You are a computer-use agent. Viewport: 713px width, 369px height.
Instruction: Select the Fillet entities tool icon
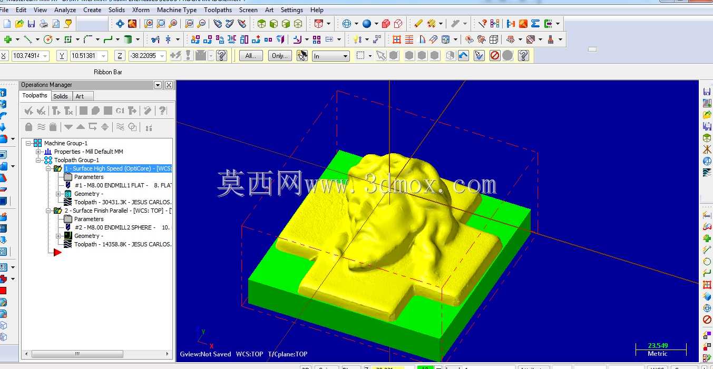coord(88,39)
